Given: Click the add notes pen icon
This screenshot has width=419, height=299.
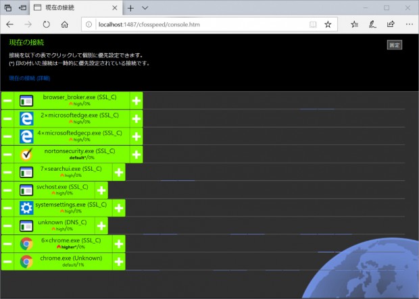Looking at the screenshot, I should click(372, 24).
